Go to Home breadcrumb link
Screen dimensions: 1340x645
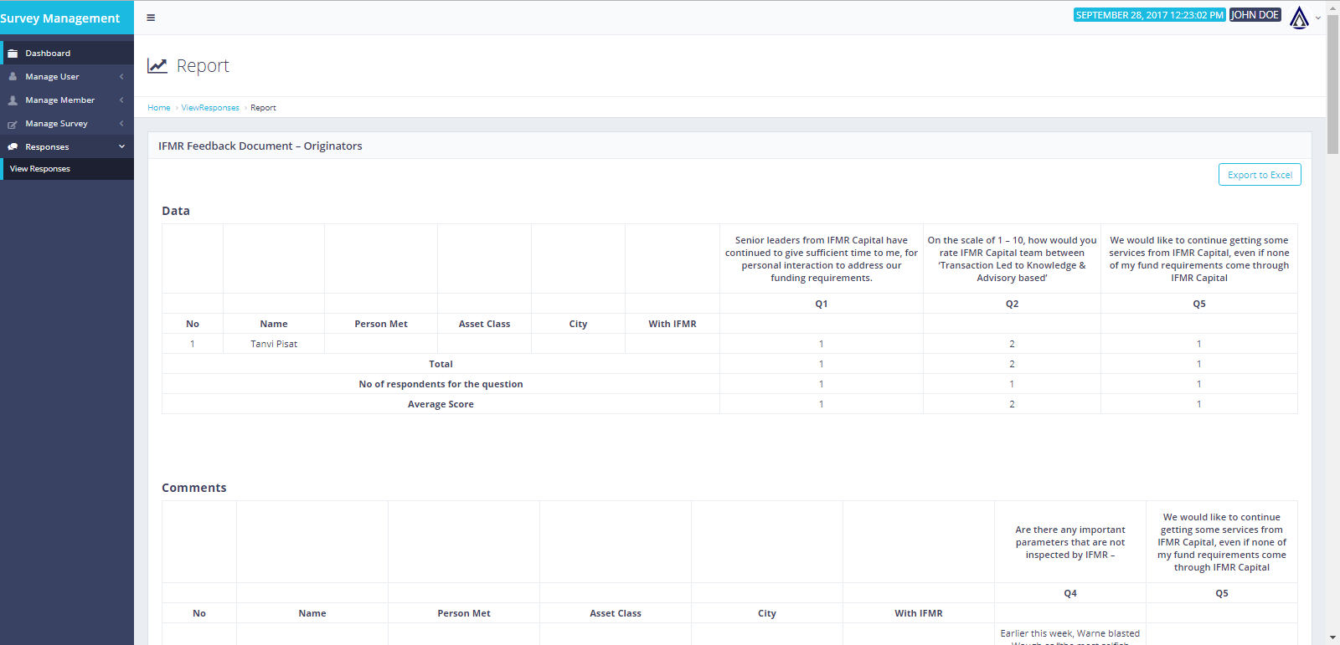tap(159, 108)
